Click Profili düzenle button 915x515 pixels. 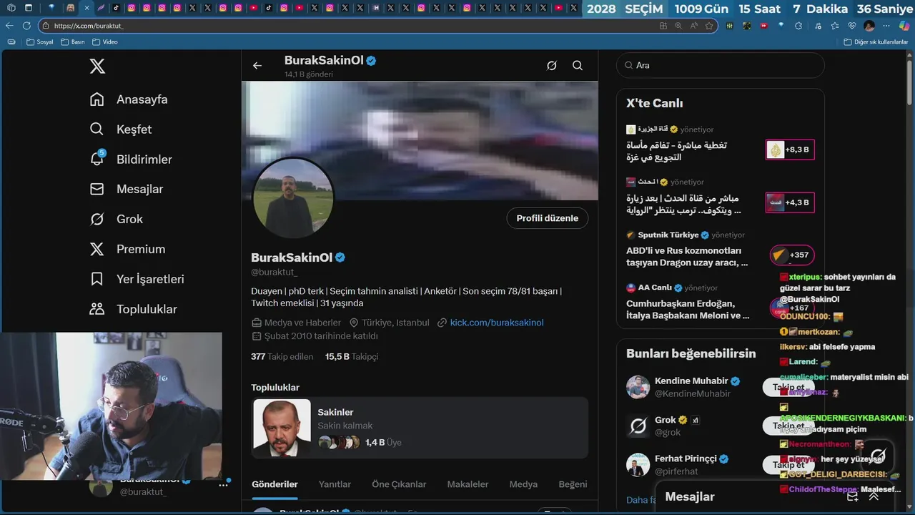coord(548,218)
